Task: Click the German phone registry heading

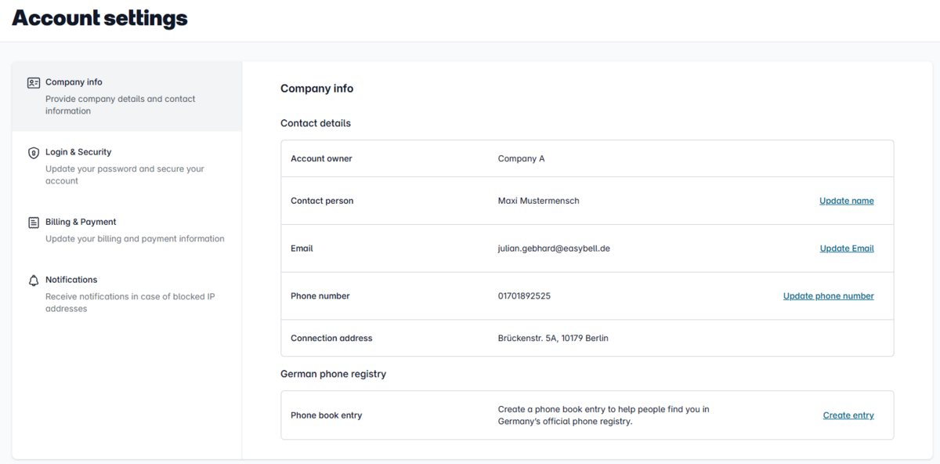Action: (x=333, y=374)
